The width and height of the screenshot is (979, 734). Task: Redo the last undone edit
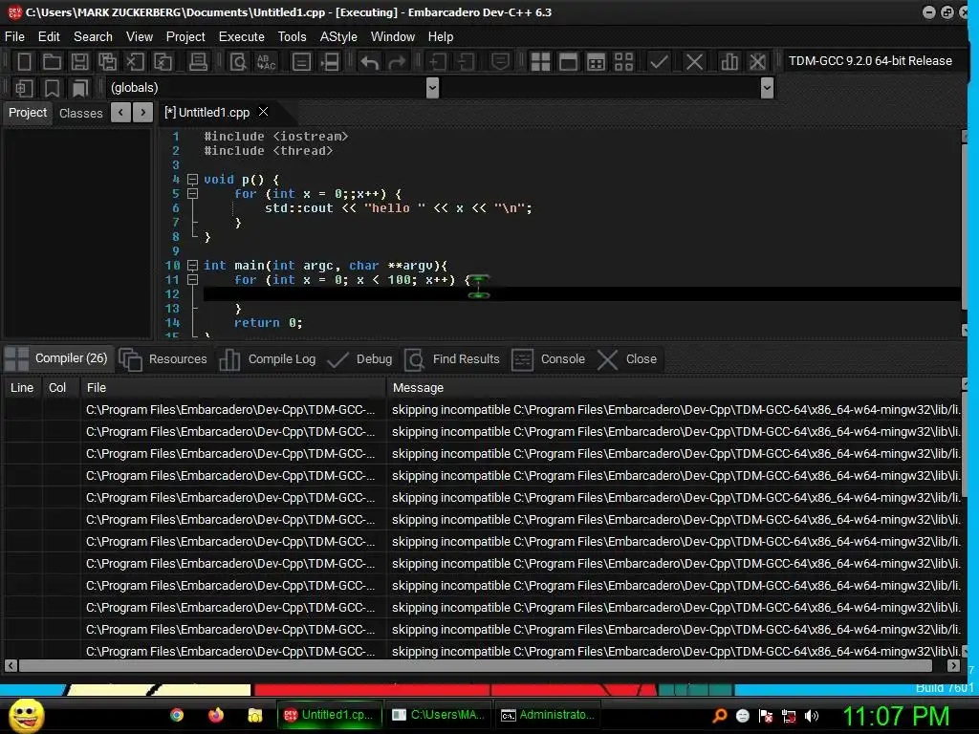coord(397,62)
